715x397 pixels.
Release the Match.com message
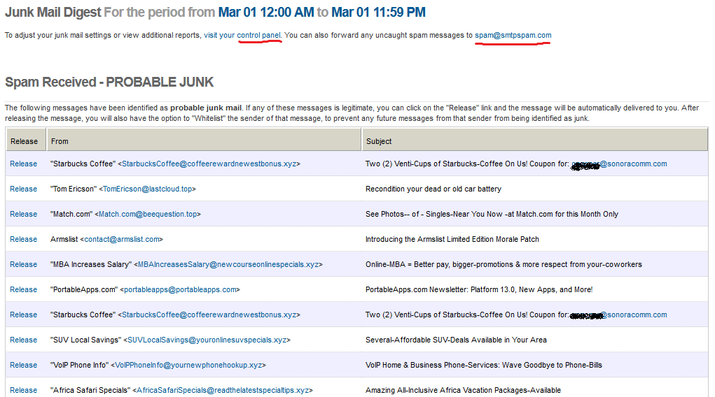coord(24,214)
